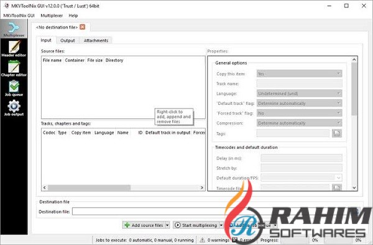373x245 pixels.
Task: Click the Type column header in tracks
Action: (x=62, y=133)
